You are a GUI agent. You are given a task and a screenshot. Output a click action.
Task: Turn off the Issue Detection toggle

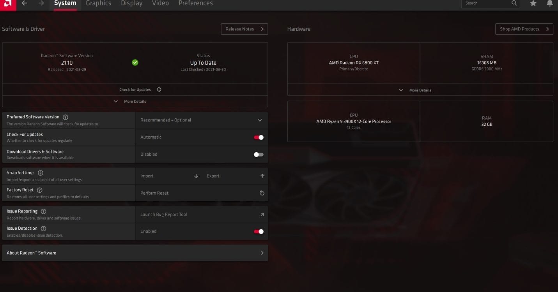click(259, 232)
